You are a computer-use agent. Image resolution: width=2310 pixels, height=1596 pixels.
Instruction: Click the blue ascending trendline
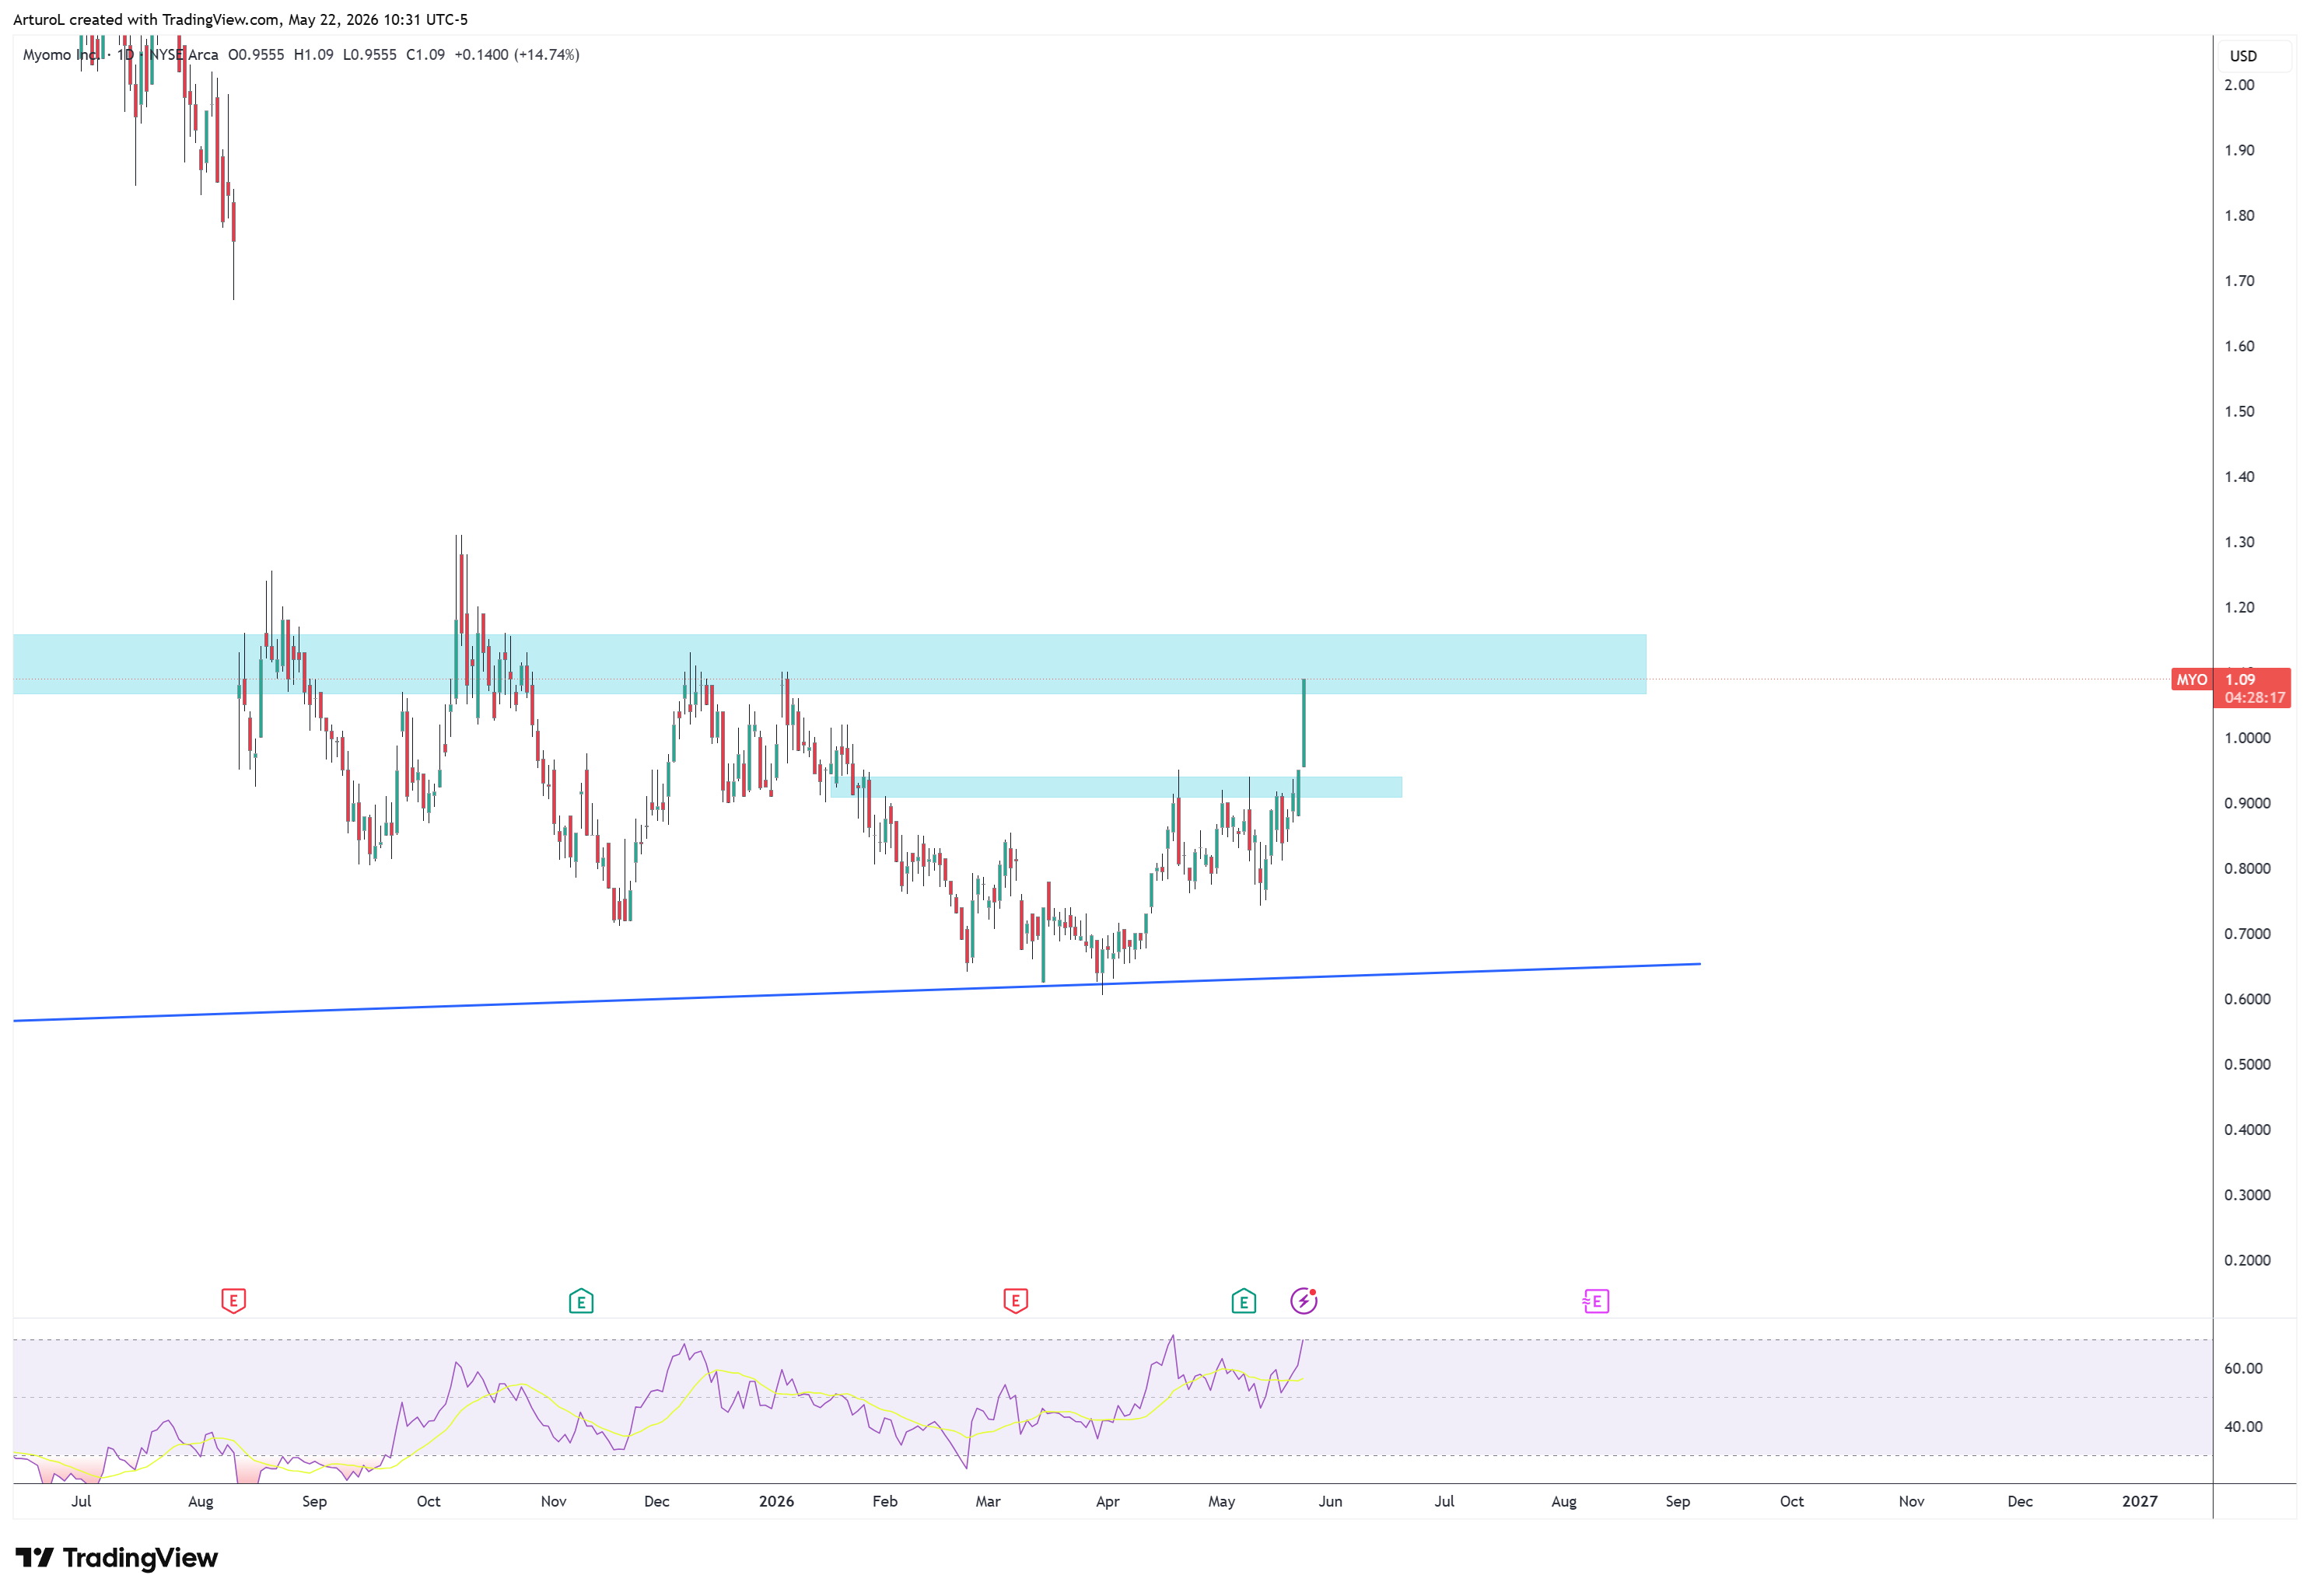tap(856, 992)
